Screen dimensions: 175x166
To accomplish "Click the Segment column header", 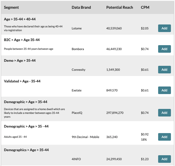I will tap(11, 8).
